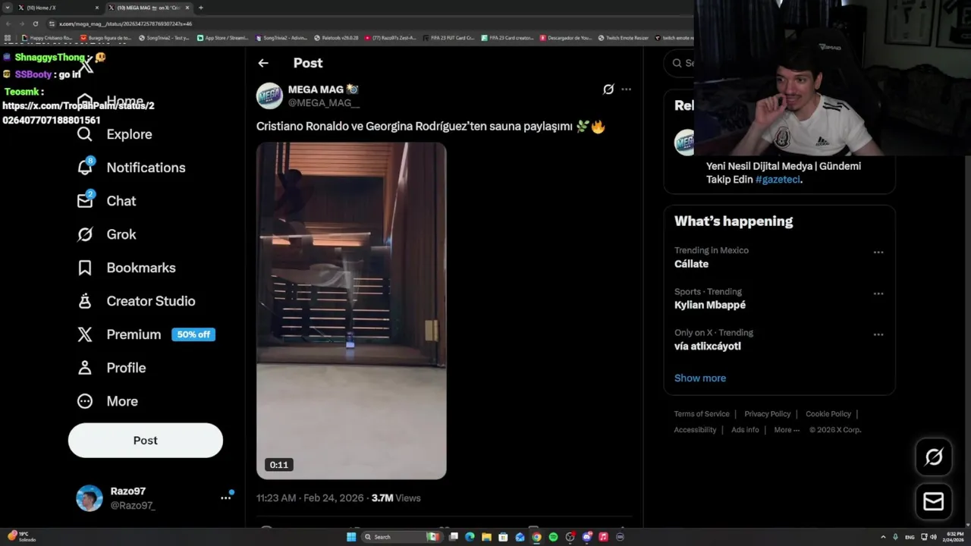Image resolution: width=971 pixels, height=546 pixels.
Task: Open Notifications bell in sidebar
Action: click(x=85, y=168)
